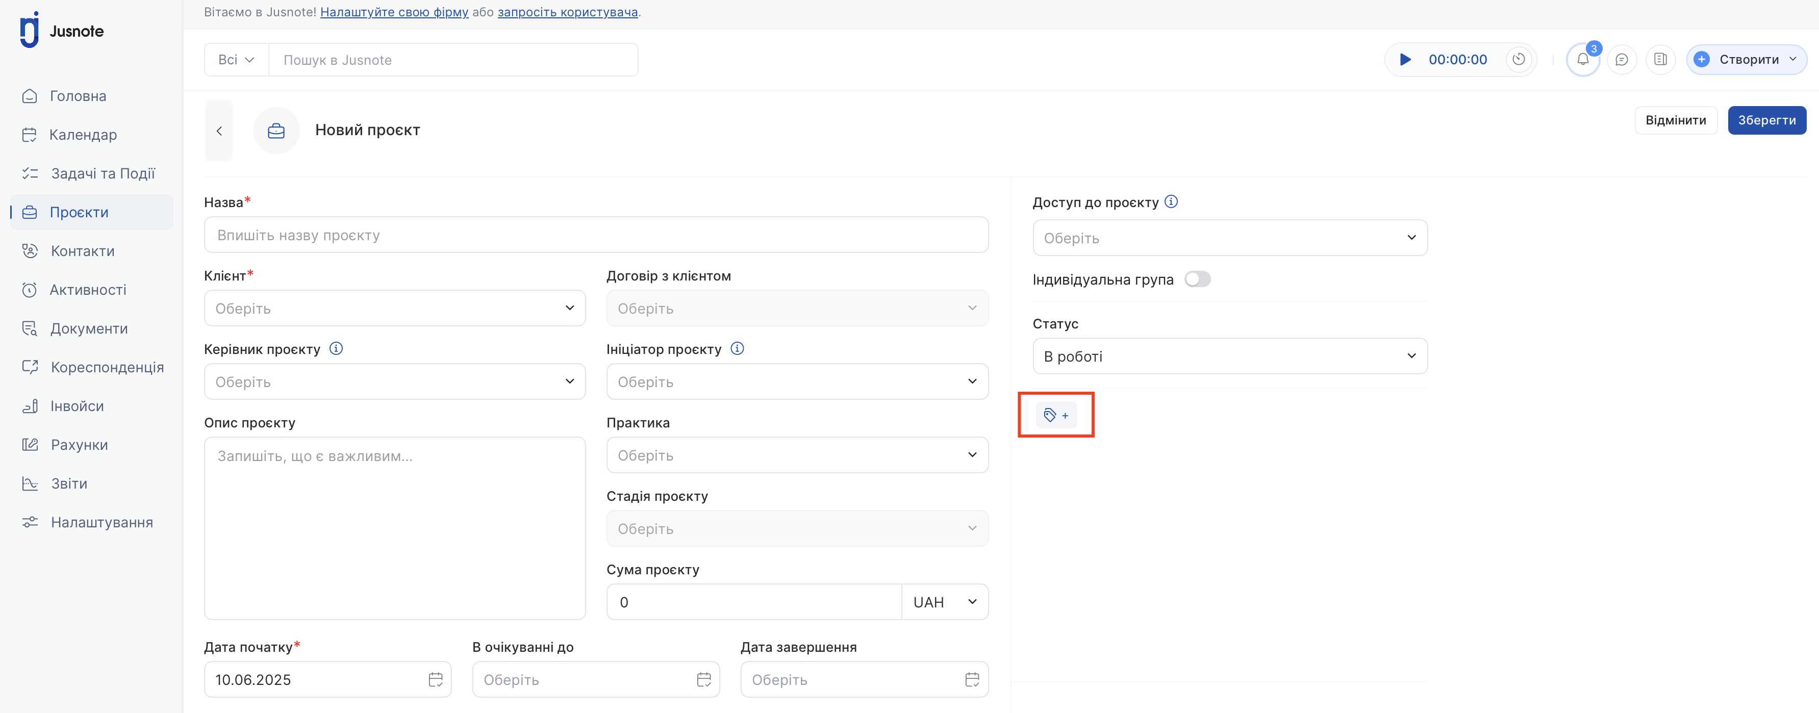Open the Договір з клієнтом dropdown
The image size is (1819, 713).
(x=797, y=308)
